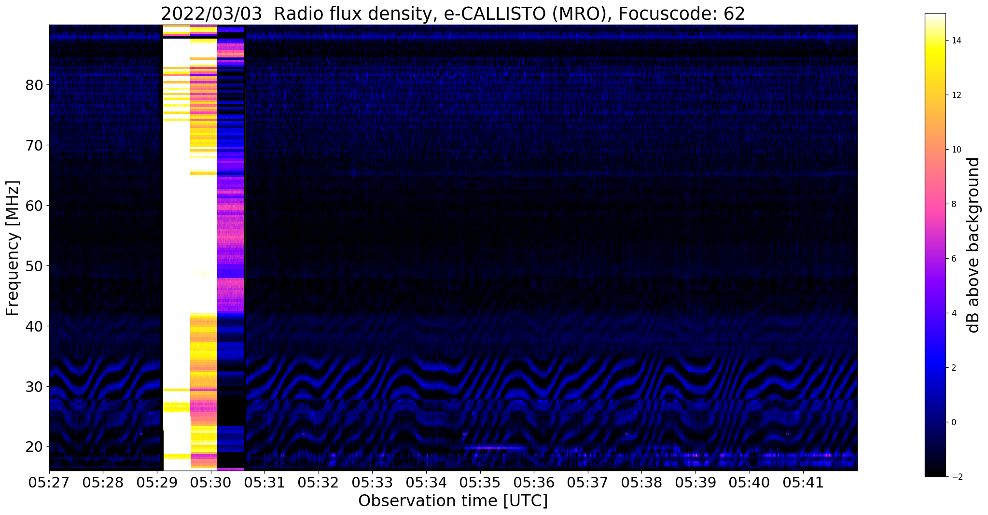Screen dimensions: 988x515
Task: Click the 05:30 time tick label
Action: (x=210, y=482)
